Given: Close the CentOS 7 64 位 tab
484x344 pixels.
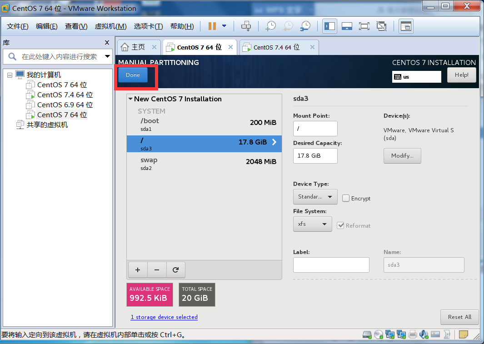Looking at the screenshot, I should click(230, 47).
